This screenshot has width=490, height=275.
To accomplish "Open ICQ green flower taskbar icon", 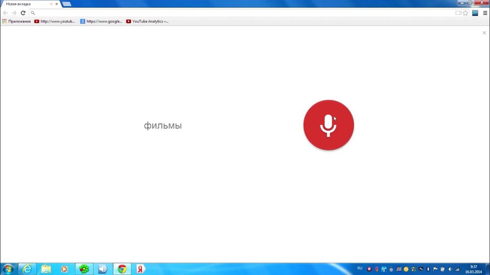I will [x=84, y=269].
